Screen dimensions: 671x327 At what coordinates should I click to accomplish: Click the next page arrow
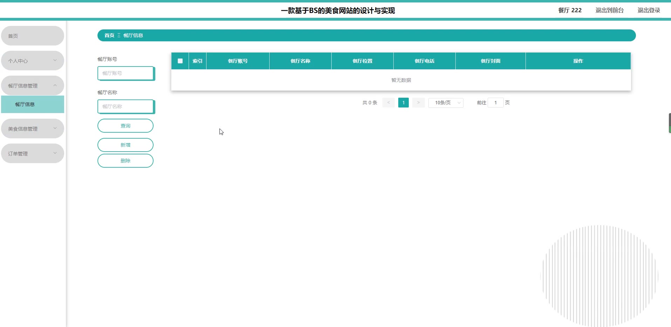(418, 103)
